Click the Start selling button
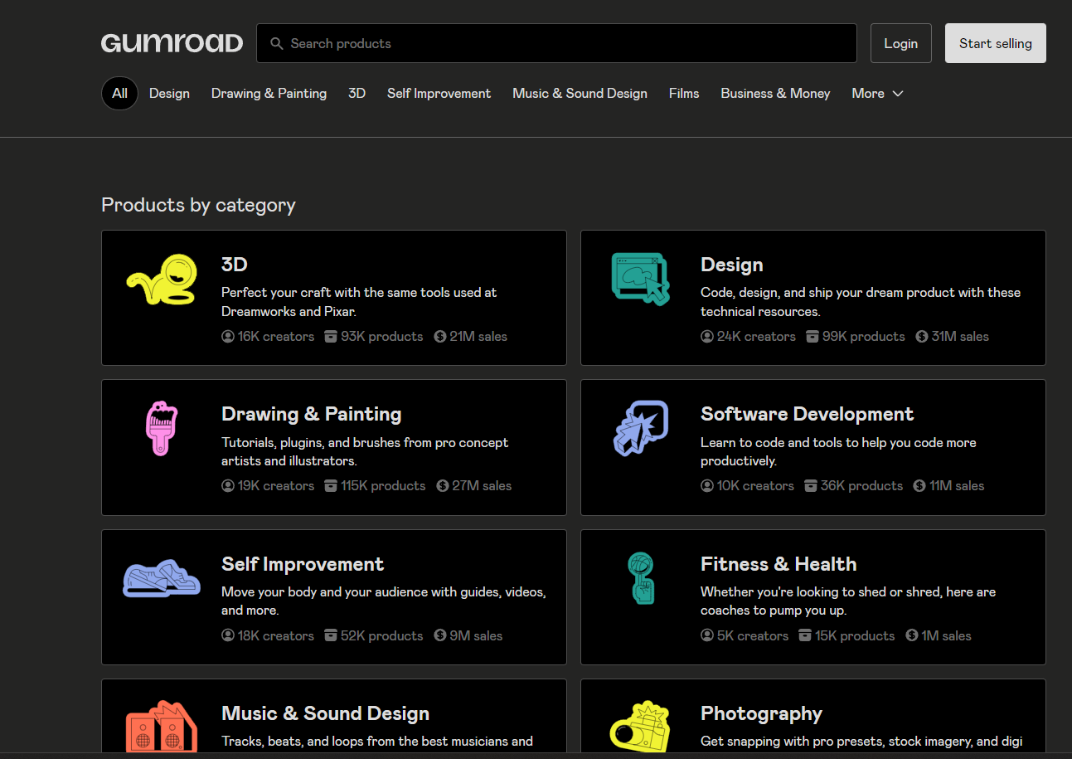 click(x=995, y=43)
